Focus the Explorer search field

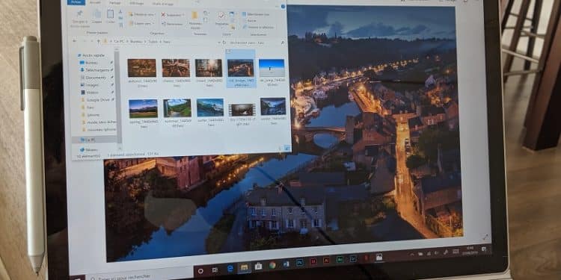pyautogui.click(x=257, y=43)
